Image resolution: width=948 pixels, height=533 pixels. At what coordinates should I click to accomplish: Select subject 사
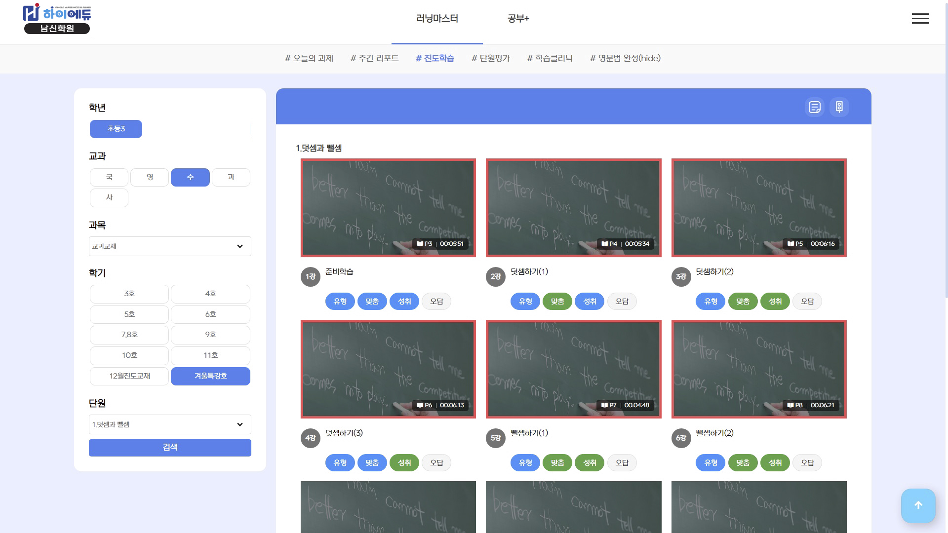coord(109,198)
